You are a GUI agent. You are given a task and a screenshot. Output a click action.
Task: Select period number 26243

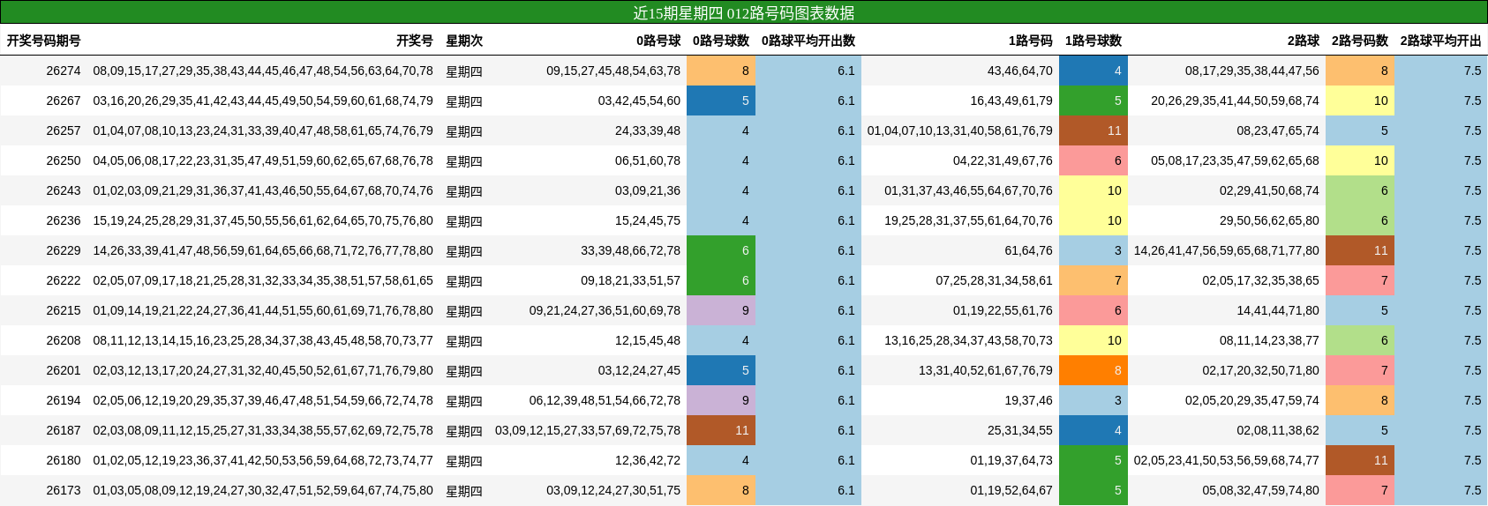(x=64, y=190)
